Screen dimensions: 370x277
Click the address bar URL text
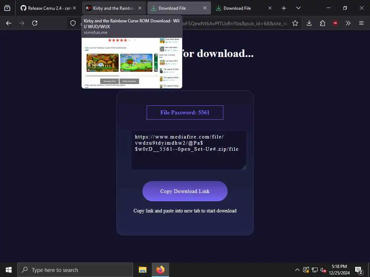tap(235, 23)
